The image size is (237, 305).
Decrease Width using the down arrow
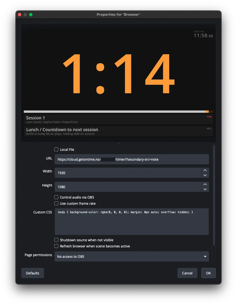205,175
